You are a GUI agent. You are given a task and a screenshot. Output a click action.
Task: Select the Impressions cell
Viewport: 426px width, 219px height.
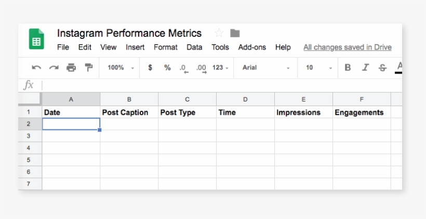click(303, 112)
